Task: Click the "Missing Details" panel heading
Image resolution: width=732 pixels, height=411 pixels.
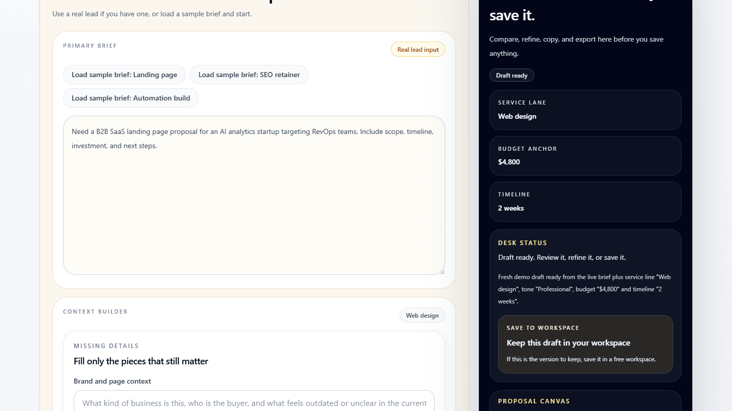Action: 106,346
